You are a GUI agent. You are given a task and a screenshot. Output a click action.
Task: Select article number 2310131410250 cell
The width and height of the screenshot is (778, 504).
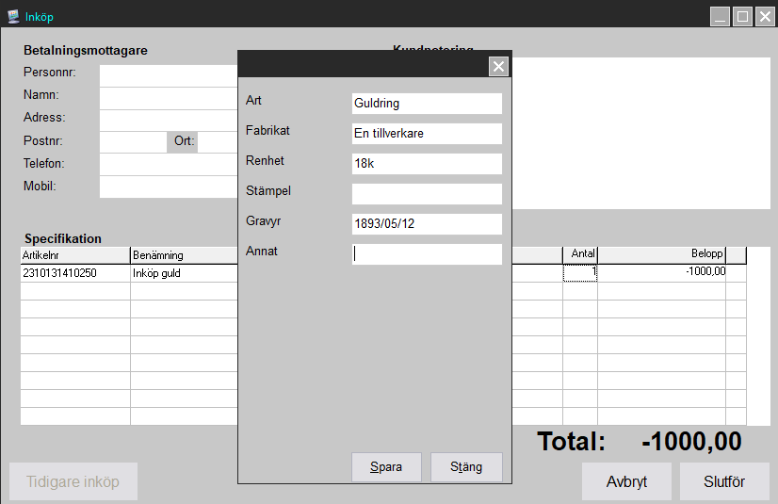tap(75, 273)
